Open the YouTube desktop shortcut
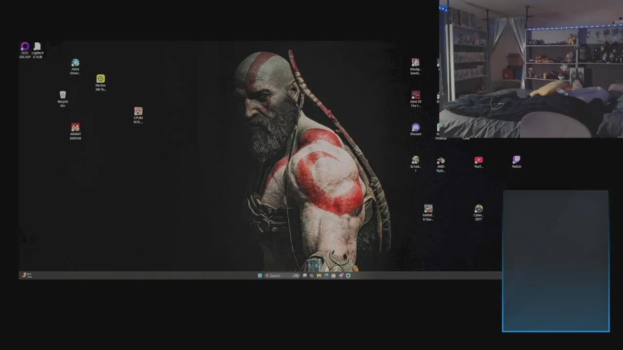Viewport: 623px width, 350px height. (x=478, y=162)
